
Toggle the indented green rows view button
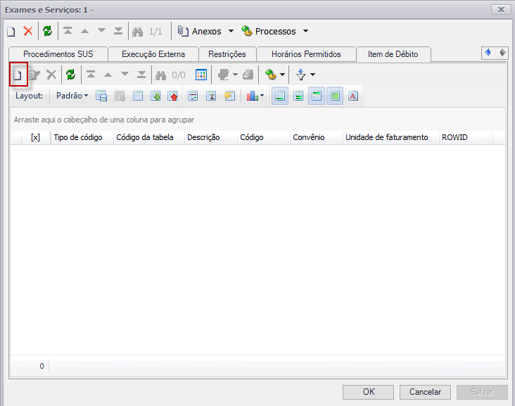pos(298,96)
